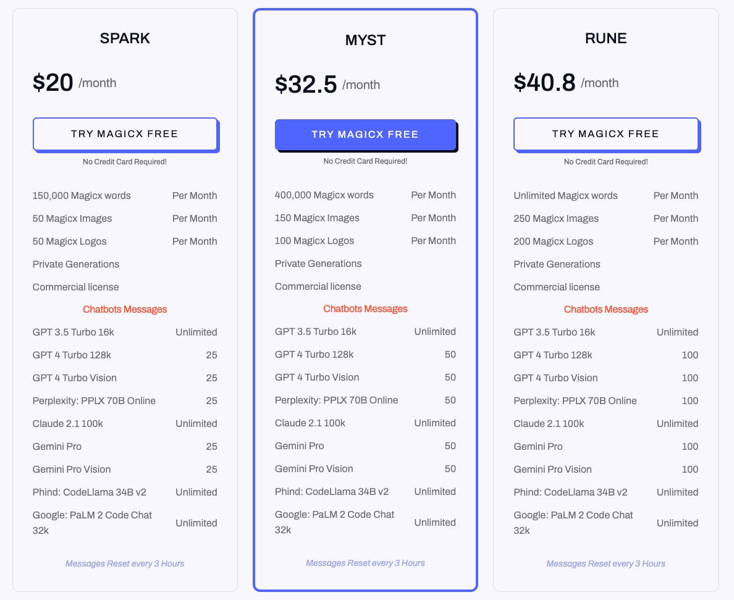Start the free trial on the MYST plan
Screen dimensions: 734x600
tap(365, 135)
